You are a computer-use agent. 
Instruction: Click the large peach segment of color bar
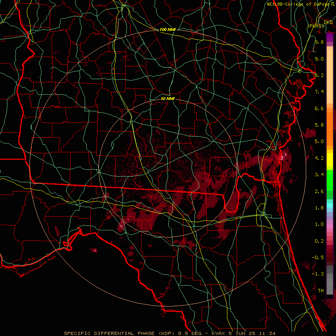point(330,77)
